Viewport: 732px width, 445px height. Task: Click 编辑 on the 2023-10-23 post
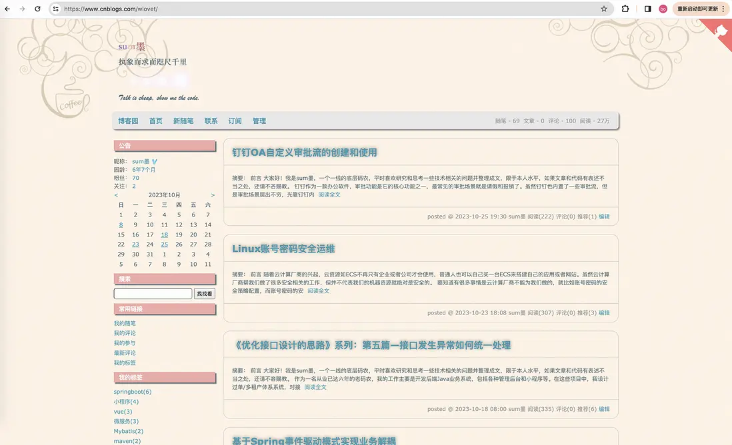pos(604,312)
